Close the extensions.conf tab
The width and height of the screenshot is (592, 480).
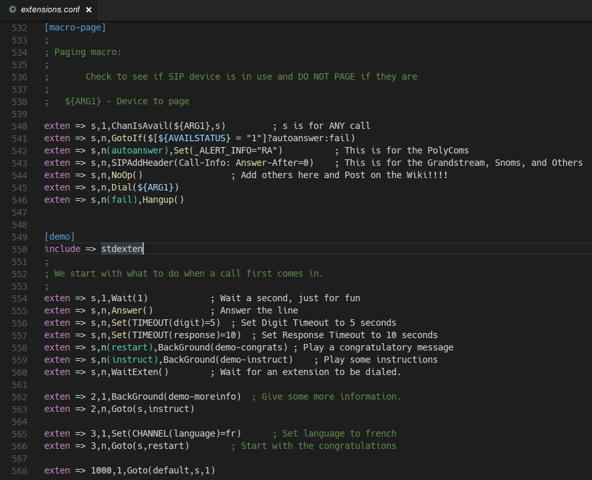pos(89,10)
